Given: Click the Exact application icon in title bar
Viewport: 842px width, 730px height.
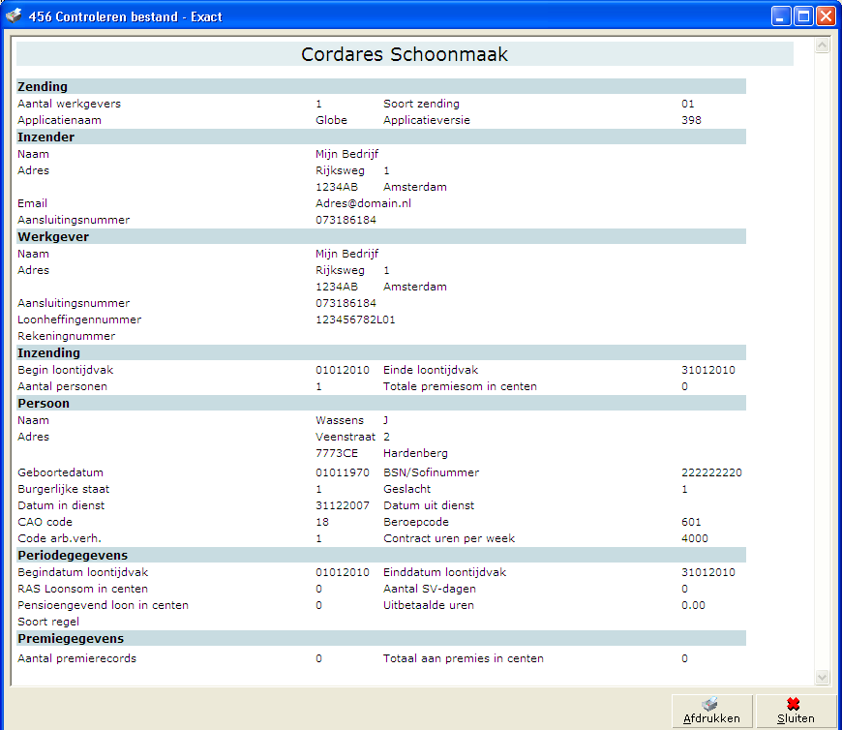Looking at the screenshot, I should click(15, 15).
